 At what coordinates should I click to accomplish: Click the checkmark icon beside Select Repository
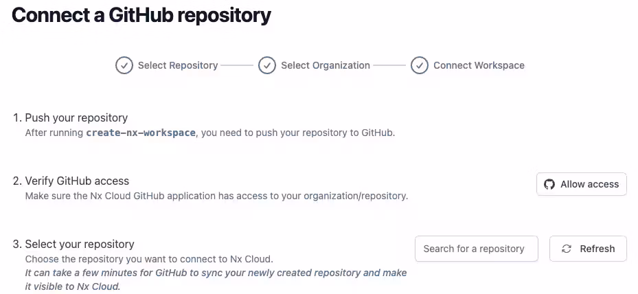124,65
